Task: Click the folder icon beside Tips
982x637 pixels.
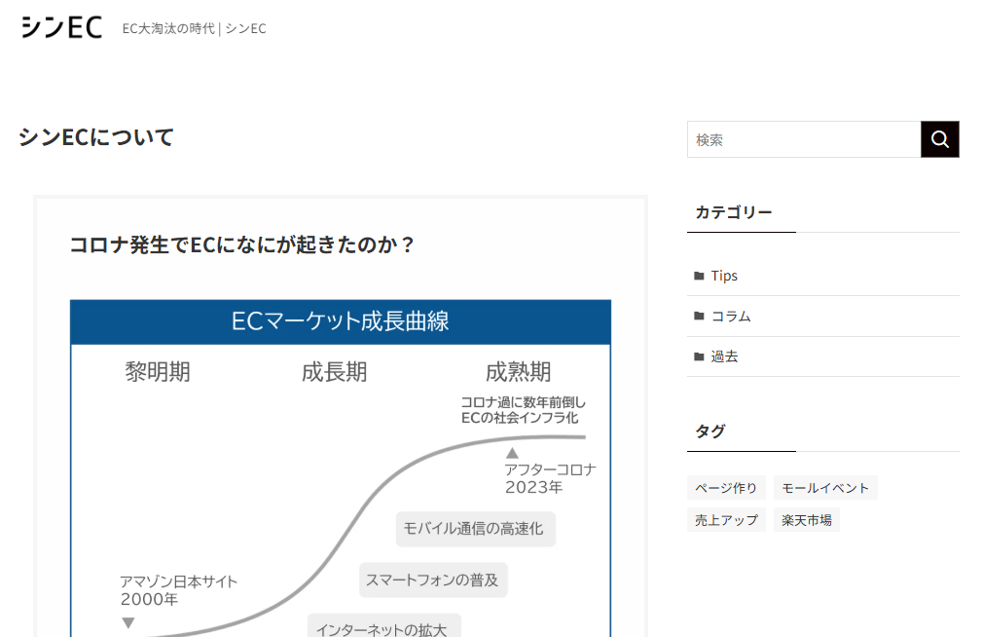Action: 698,275
